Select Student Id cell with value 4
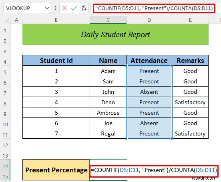Image resolution: width=221 pixels, height=182 pixels. coord(56,102)
